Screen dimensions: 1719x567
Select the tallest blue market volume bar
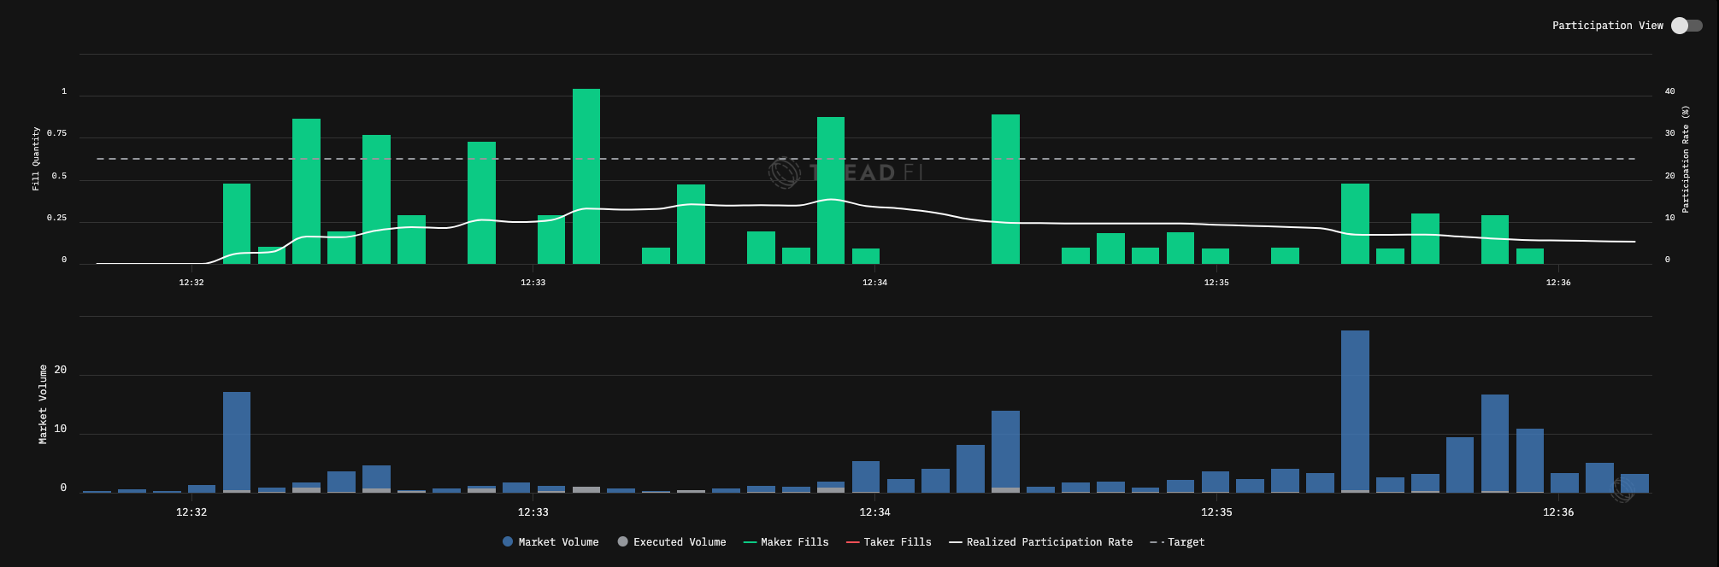point(1355,412)
